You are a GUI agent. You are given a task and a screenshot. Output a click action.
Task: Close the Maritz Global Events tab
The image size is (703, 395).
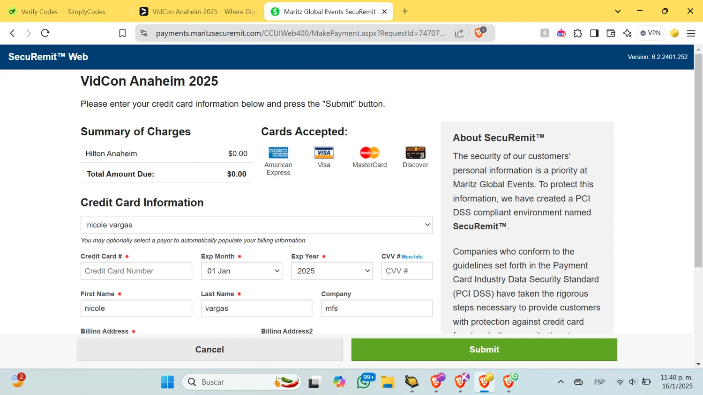pyautogui.click(x=384, y=12)
